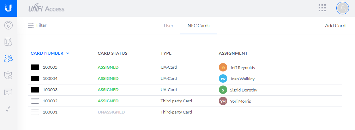Image resolution: width=355 pixels, height=130 pixels.
Task: Click Yori Morris assignment entry
Action: tap(240, 101)
